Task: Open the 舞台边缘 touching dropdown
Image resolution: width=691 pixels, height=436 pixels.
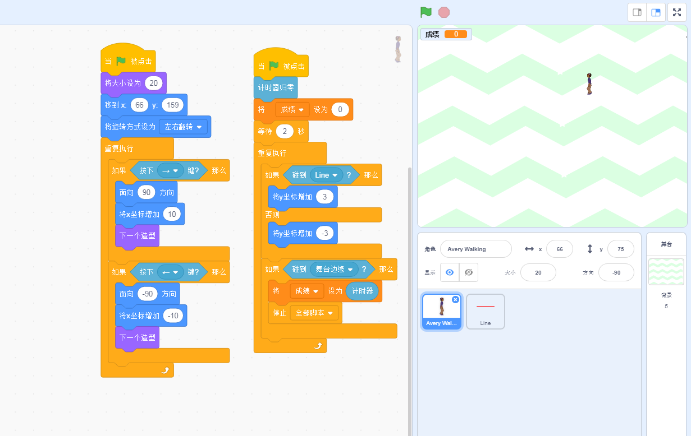Action: [x=335, y=269]
